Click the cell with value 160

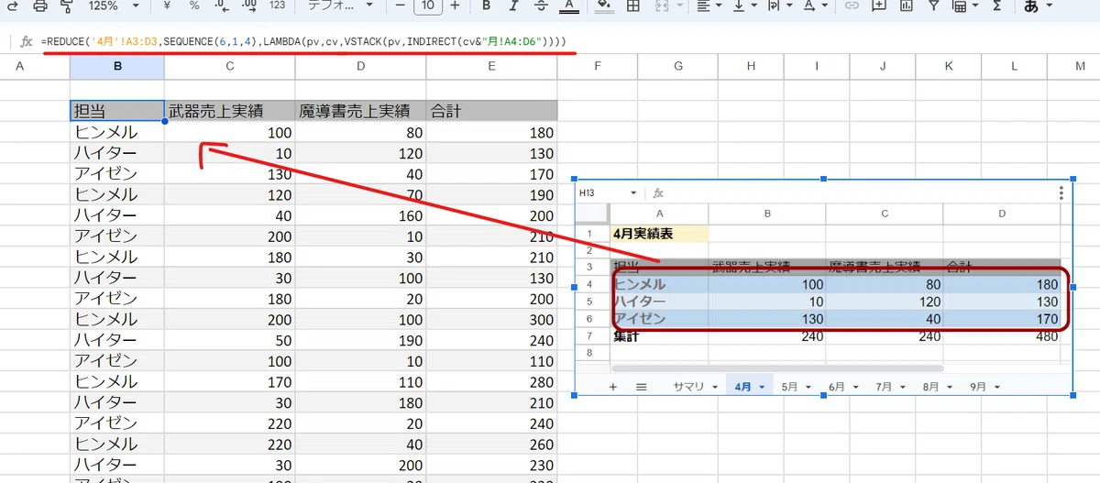pos(360,215)
